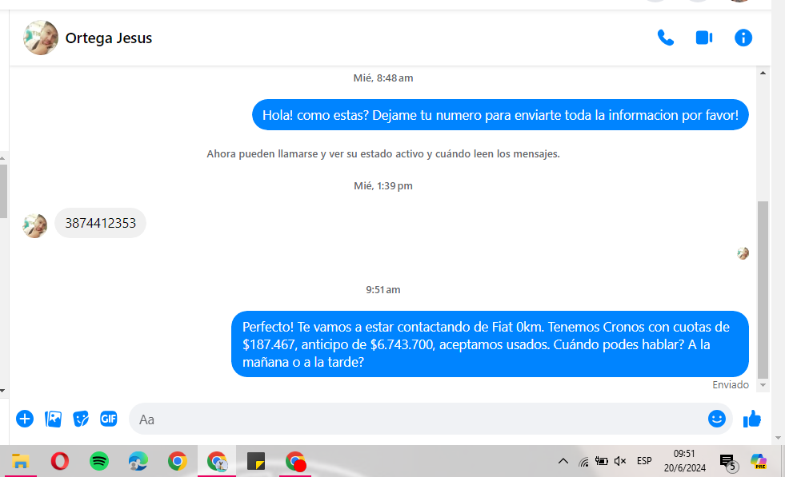Screen dimensions: 785x477
Task: Choose a sticker
Action: [x=81, y=419]
